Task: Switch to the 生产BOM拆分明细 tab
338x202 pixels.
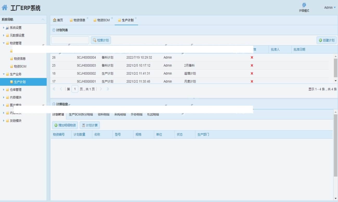Action: [81, 114]
